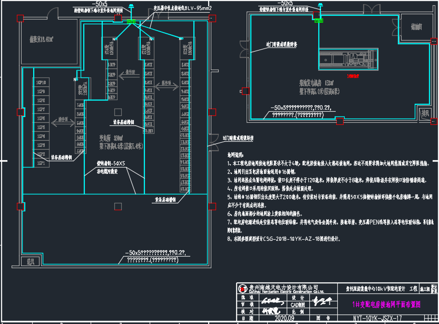
Task: Click the 1GP6 cabinet label
Action: 41,119
